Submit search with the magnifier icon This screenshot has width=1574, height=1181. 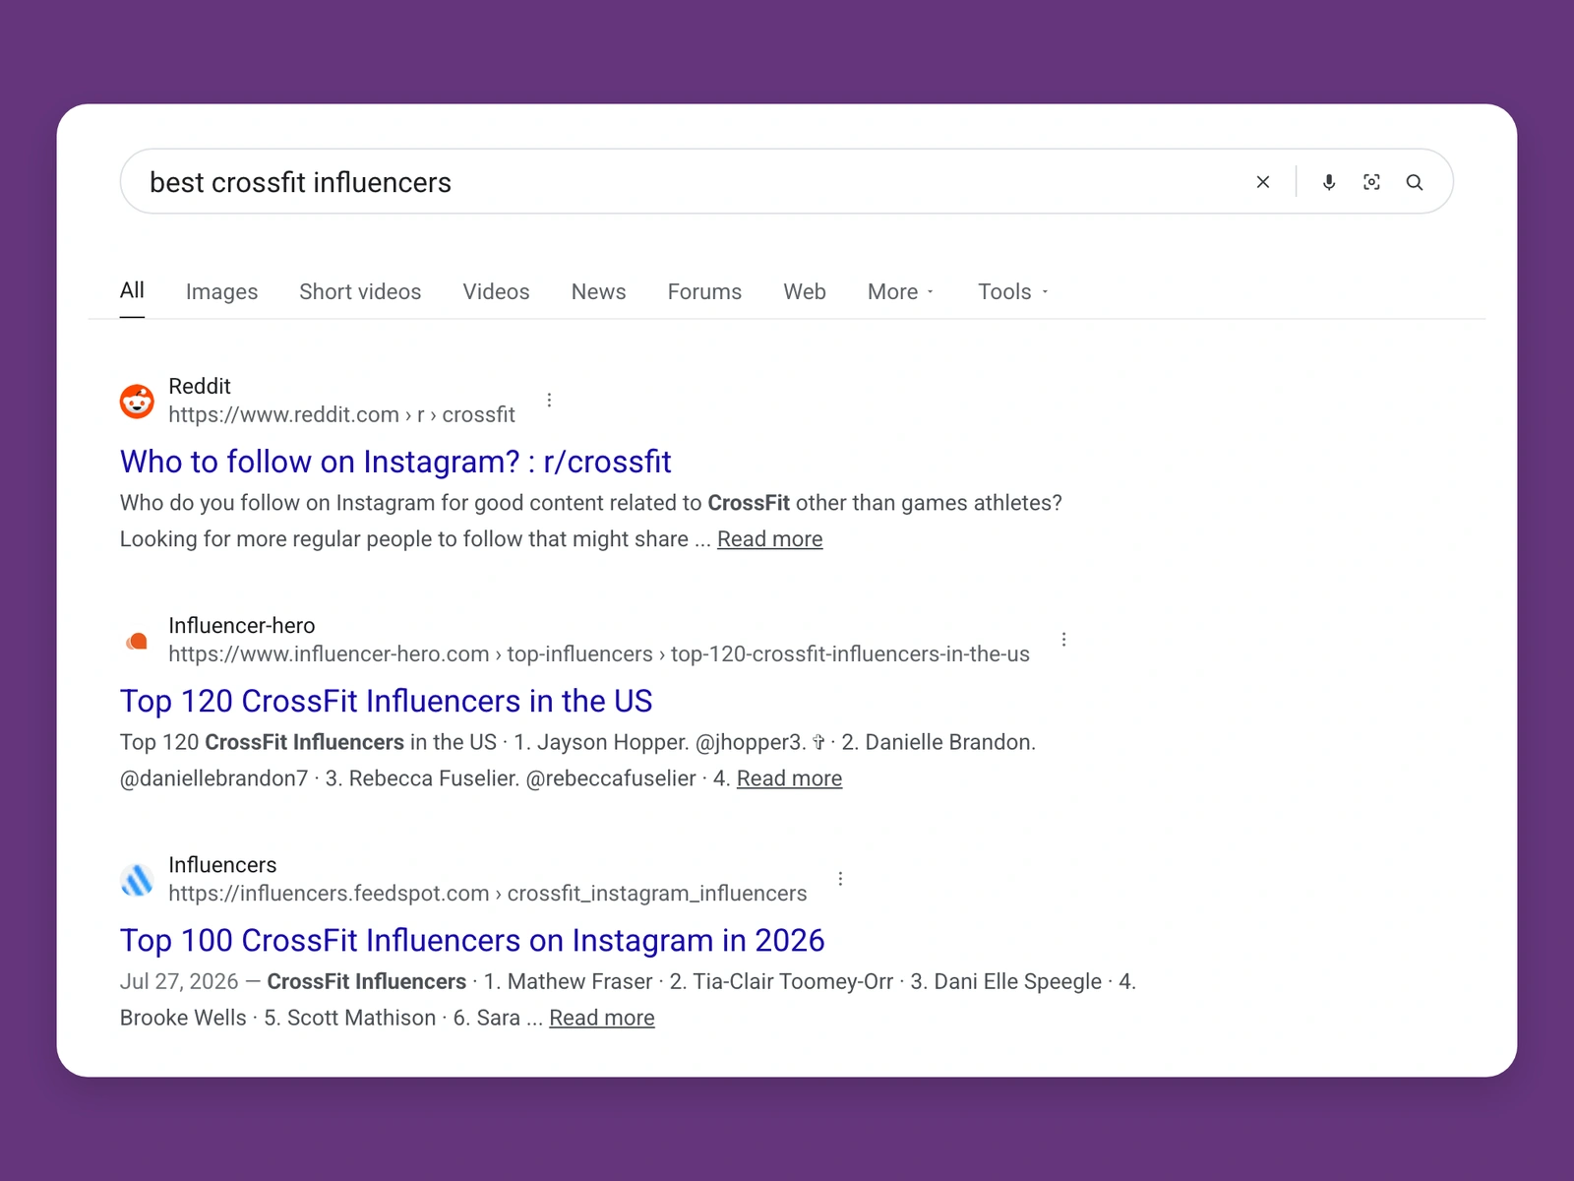pos(1415,182)
